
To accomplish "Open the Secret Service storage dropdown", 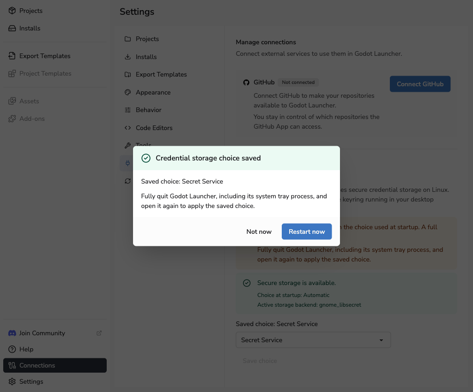I will (x=313, y=340).
